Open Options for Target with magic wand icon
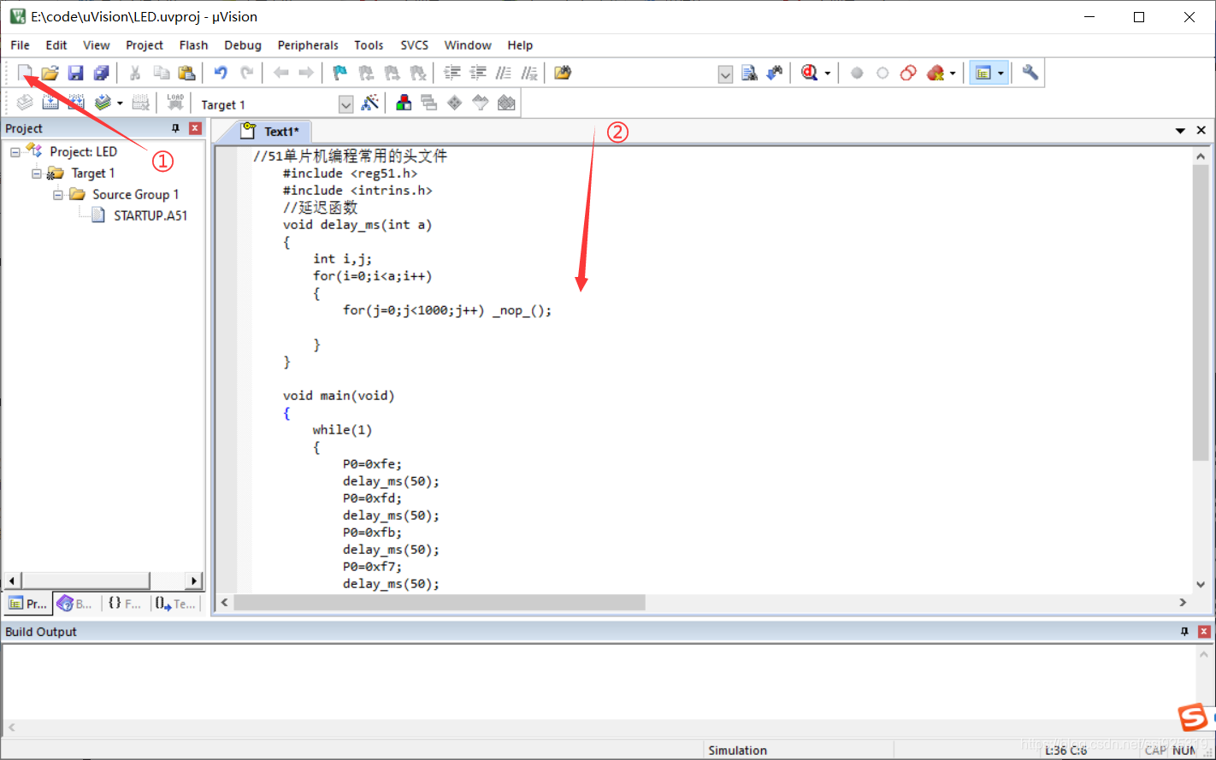 370,103
